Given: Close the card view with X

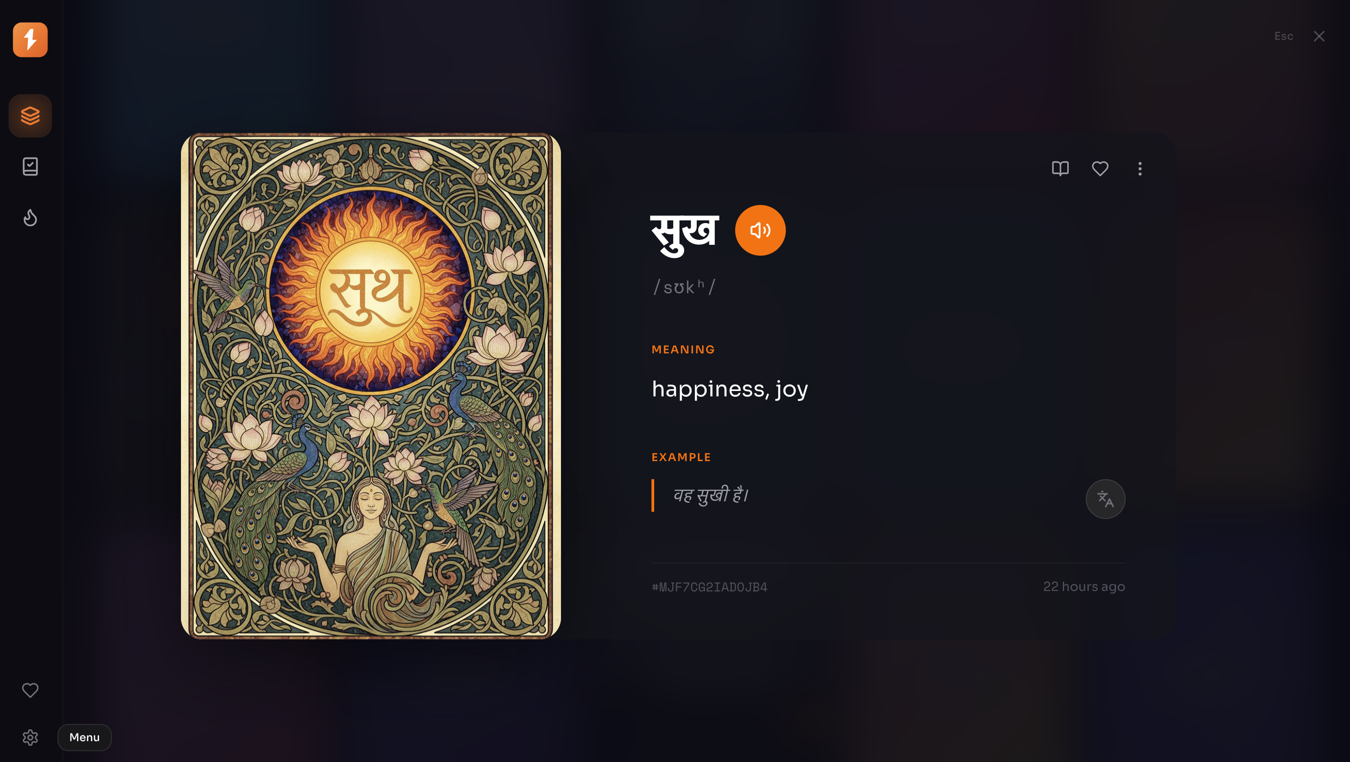Looking at the screenshot, I should point(1319,36).
